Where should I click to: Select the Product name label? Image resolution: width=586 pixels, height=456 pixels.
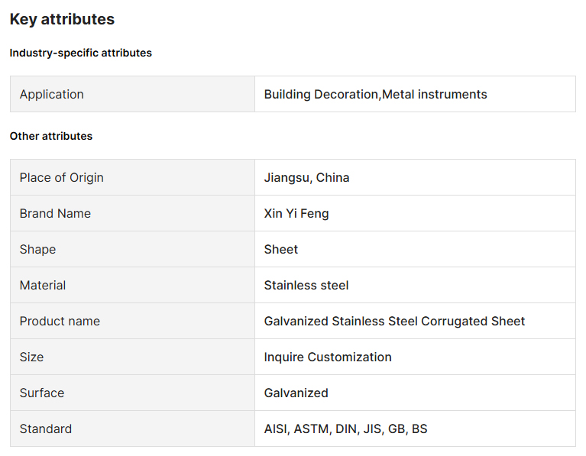[60, 322]
